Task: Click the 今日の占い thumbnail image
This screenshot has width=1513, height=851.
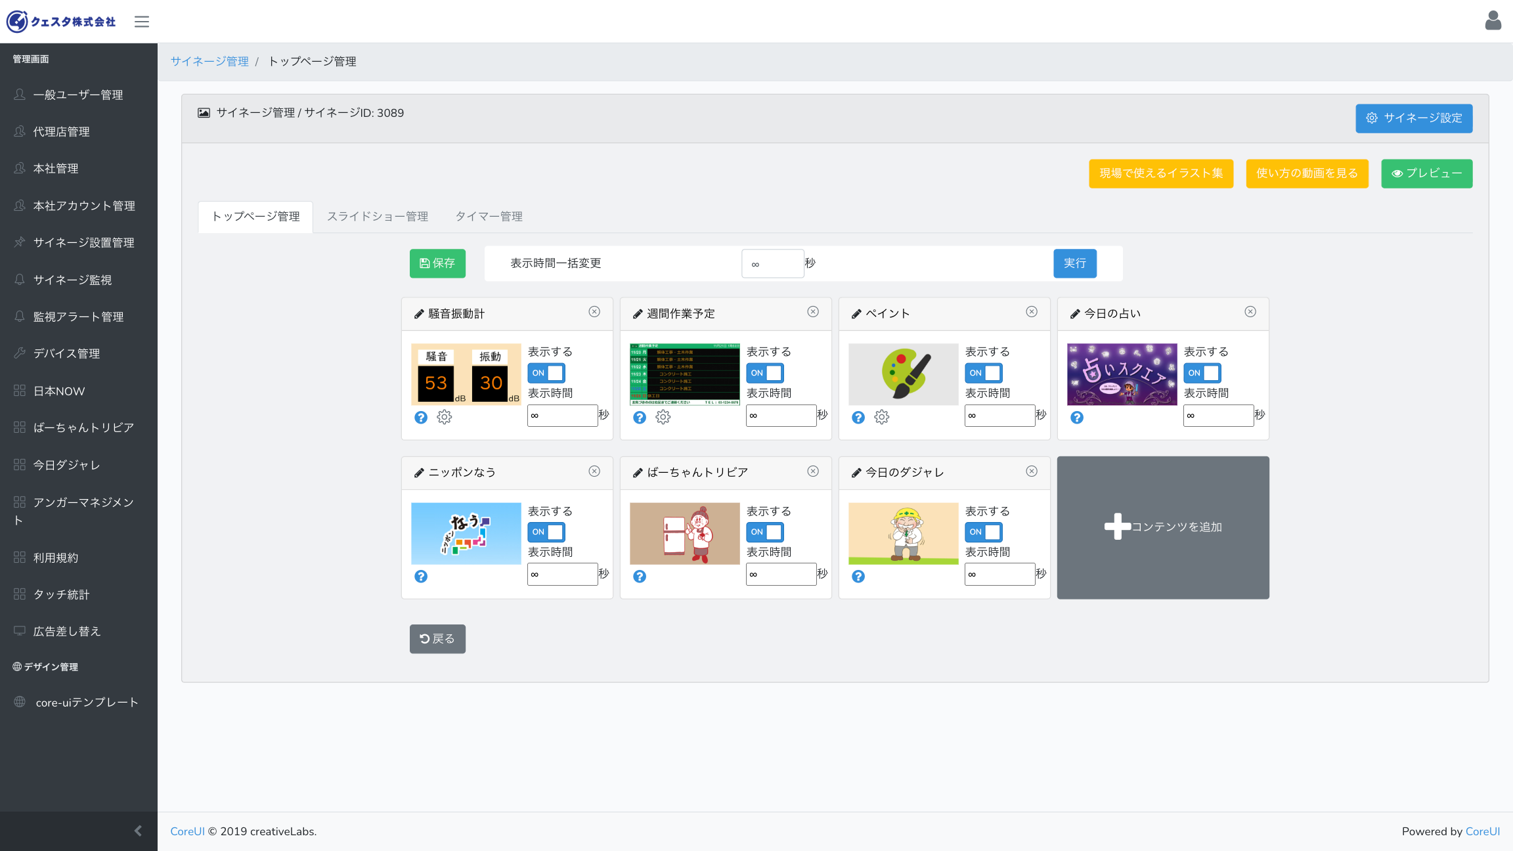Action: click(1122, 374)
